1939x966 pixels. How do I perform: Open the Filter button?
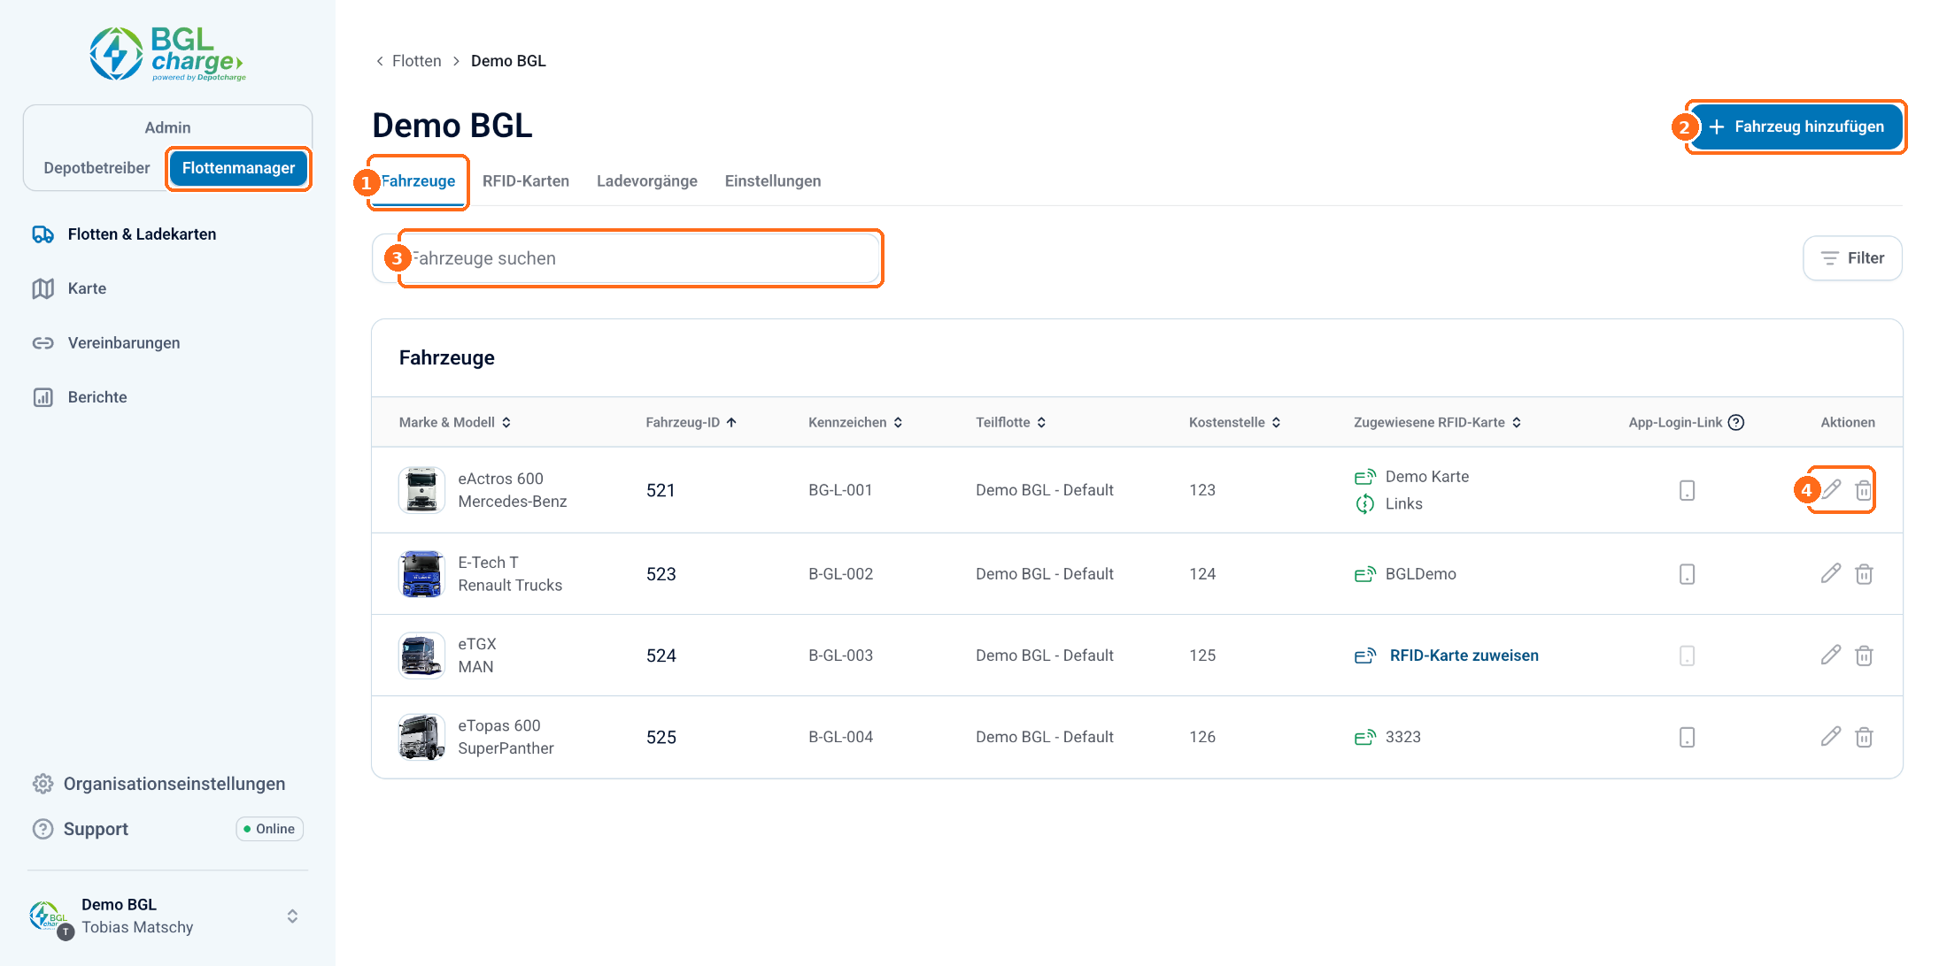[x=1852, y=258]
